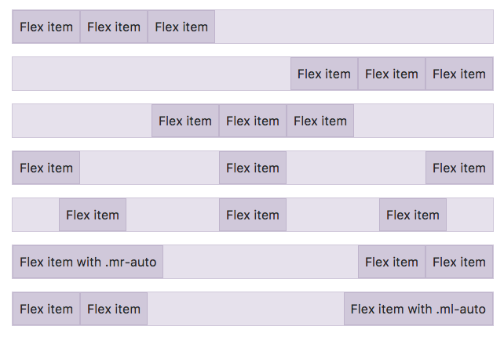Select the middle Flex item in the end-aligned row
504x337 pixels.
coord(392,74)
